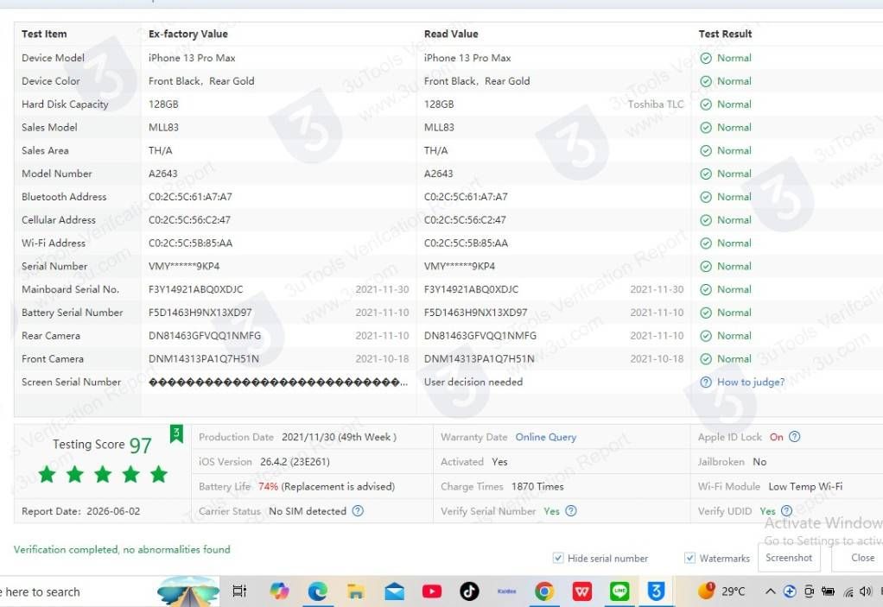
Task: Click the Front Camera Normal check icon
Action: pyautogui.click(x=706, y=359)
